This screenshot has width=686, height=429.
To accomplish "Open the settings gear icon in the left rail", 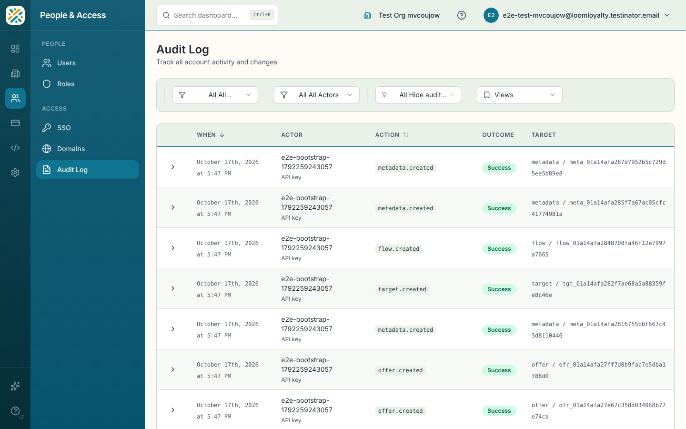I will coord(15,173).
